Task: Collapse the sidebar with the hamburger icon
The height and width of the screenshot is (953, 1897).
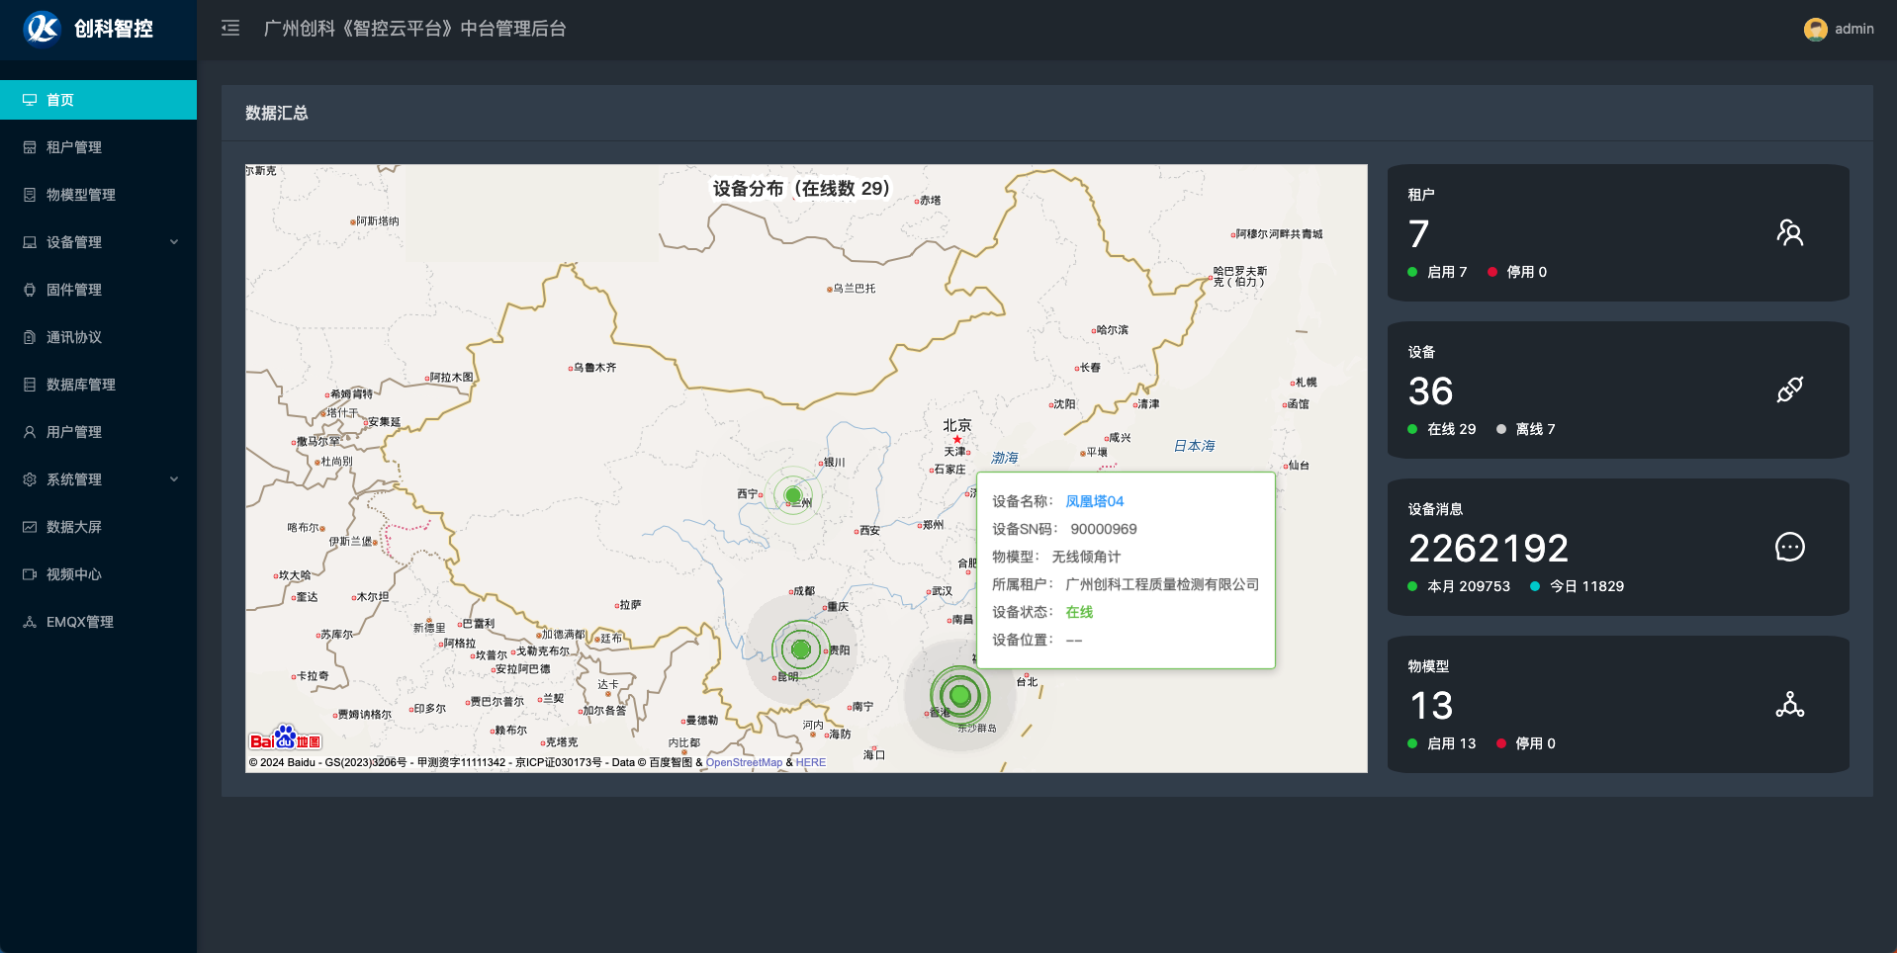Action: [230, 29]
